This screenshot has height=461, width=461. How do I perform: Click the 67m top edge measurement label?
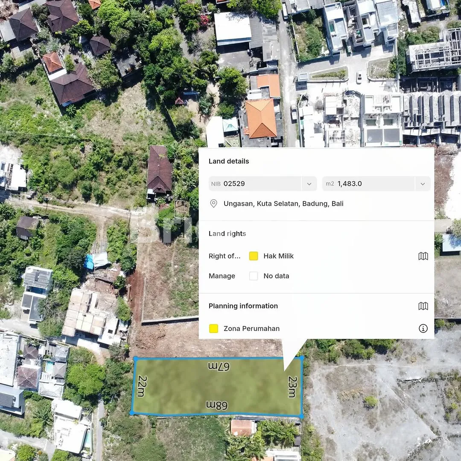pyautogui.click(x=219, y=366)
